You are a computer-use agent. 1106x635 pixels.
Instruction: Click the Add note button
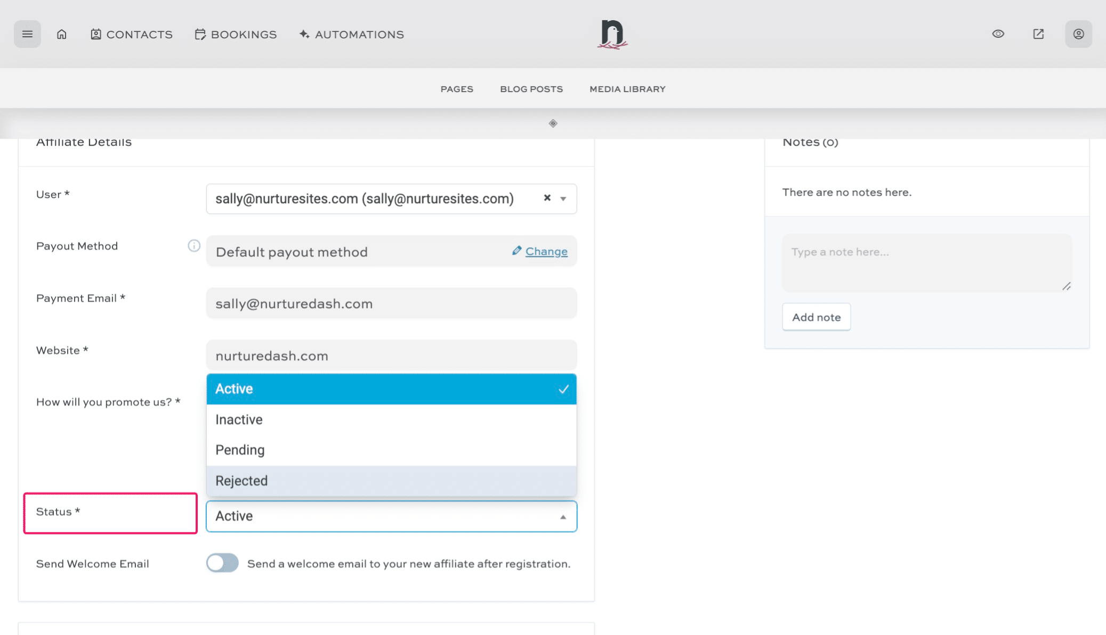tap(816, 317)
